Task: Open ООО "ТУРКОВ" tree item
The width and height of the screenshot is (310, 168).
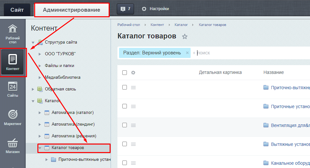Action: 60,54
